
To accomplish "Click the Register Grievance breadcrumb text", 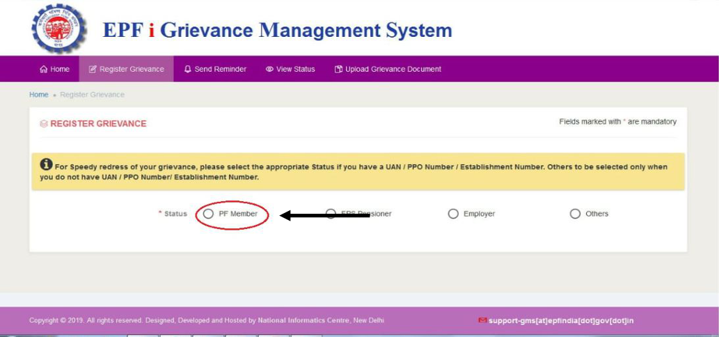I will tap(92, 95).
